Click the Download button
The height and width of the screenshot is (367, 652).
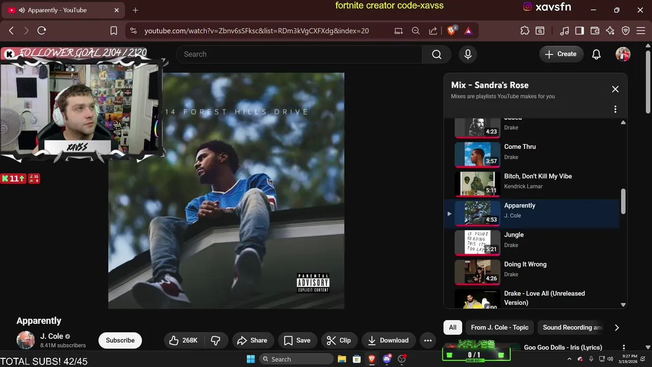388,340
